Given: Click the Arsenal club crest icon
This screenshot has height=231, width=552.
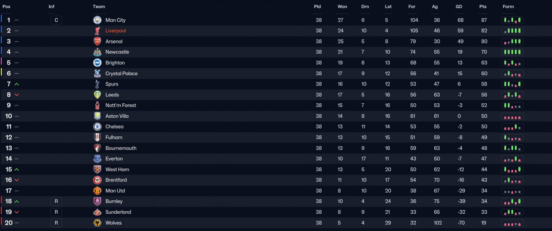Looking at the screenshot, I should click(97, 41).
